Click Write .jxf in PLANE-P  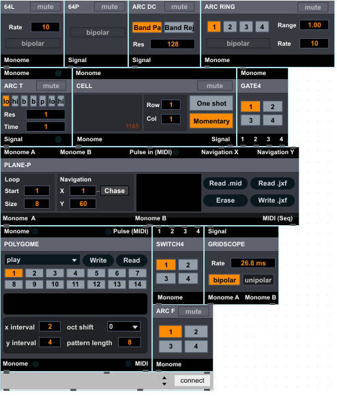click(x=272, y=201)
